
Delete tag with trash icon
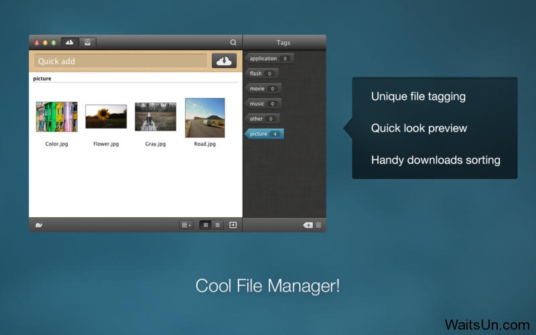(319, 225)
